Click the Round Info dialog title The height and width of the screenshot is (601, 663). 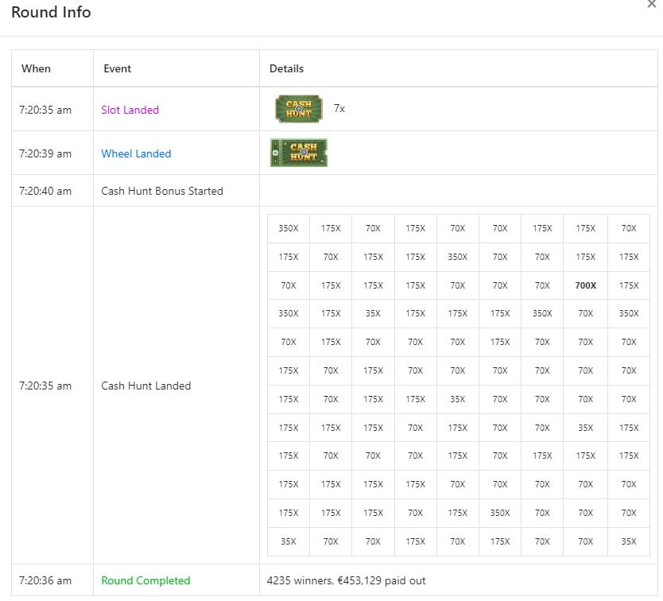[x=51, y=12]
